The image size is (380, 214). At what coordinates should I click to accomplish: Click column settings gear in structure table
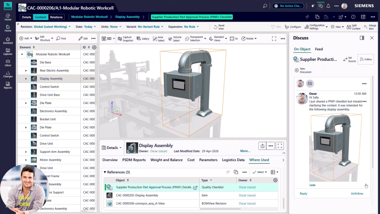[94, 47]
